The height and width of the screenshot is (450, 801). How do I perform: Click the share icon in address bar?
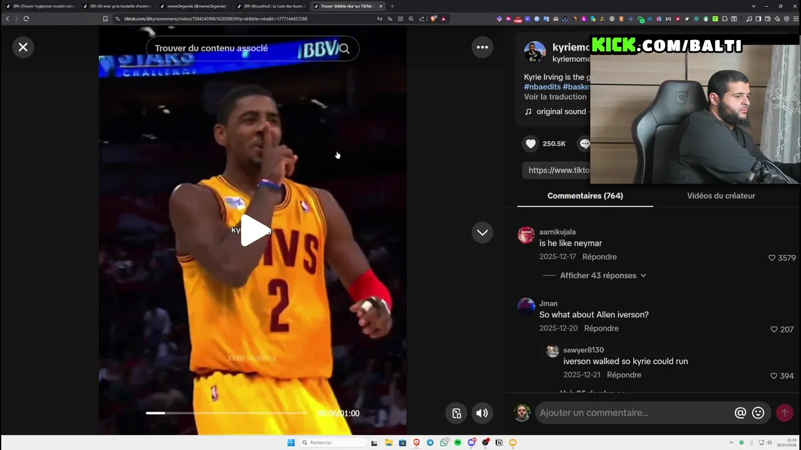[x=422, y=19]
